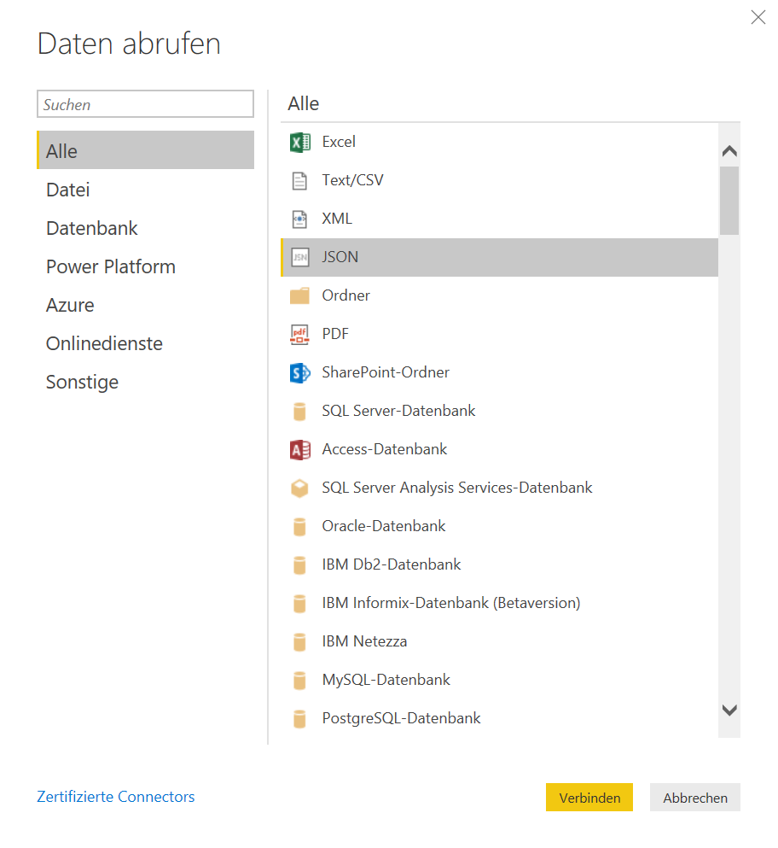778x848 pixels.
Task: Click the scroll up arrow of connector list
Action: 729,151
